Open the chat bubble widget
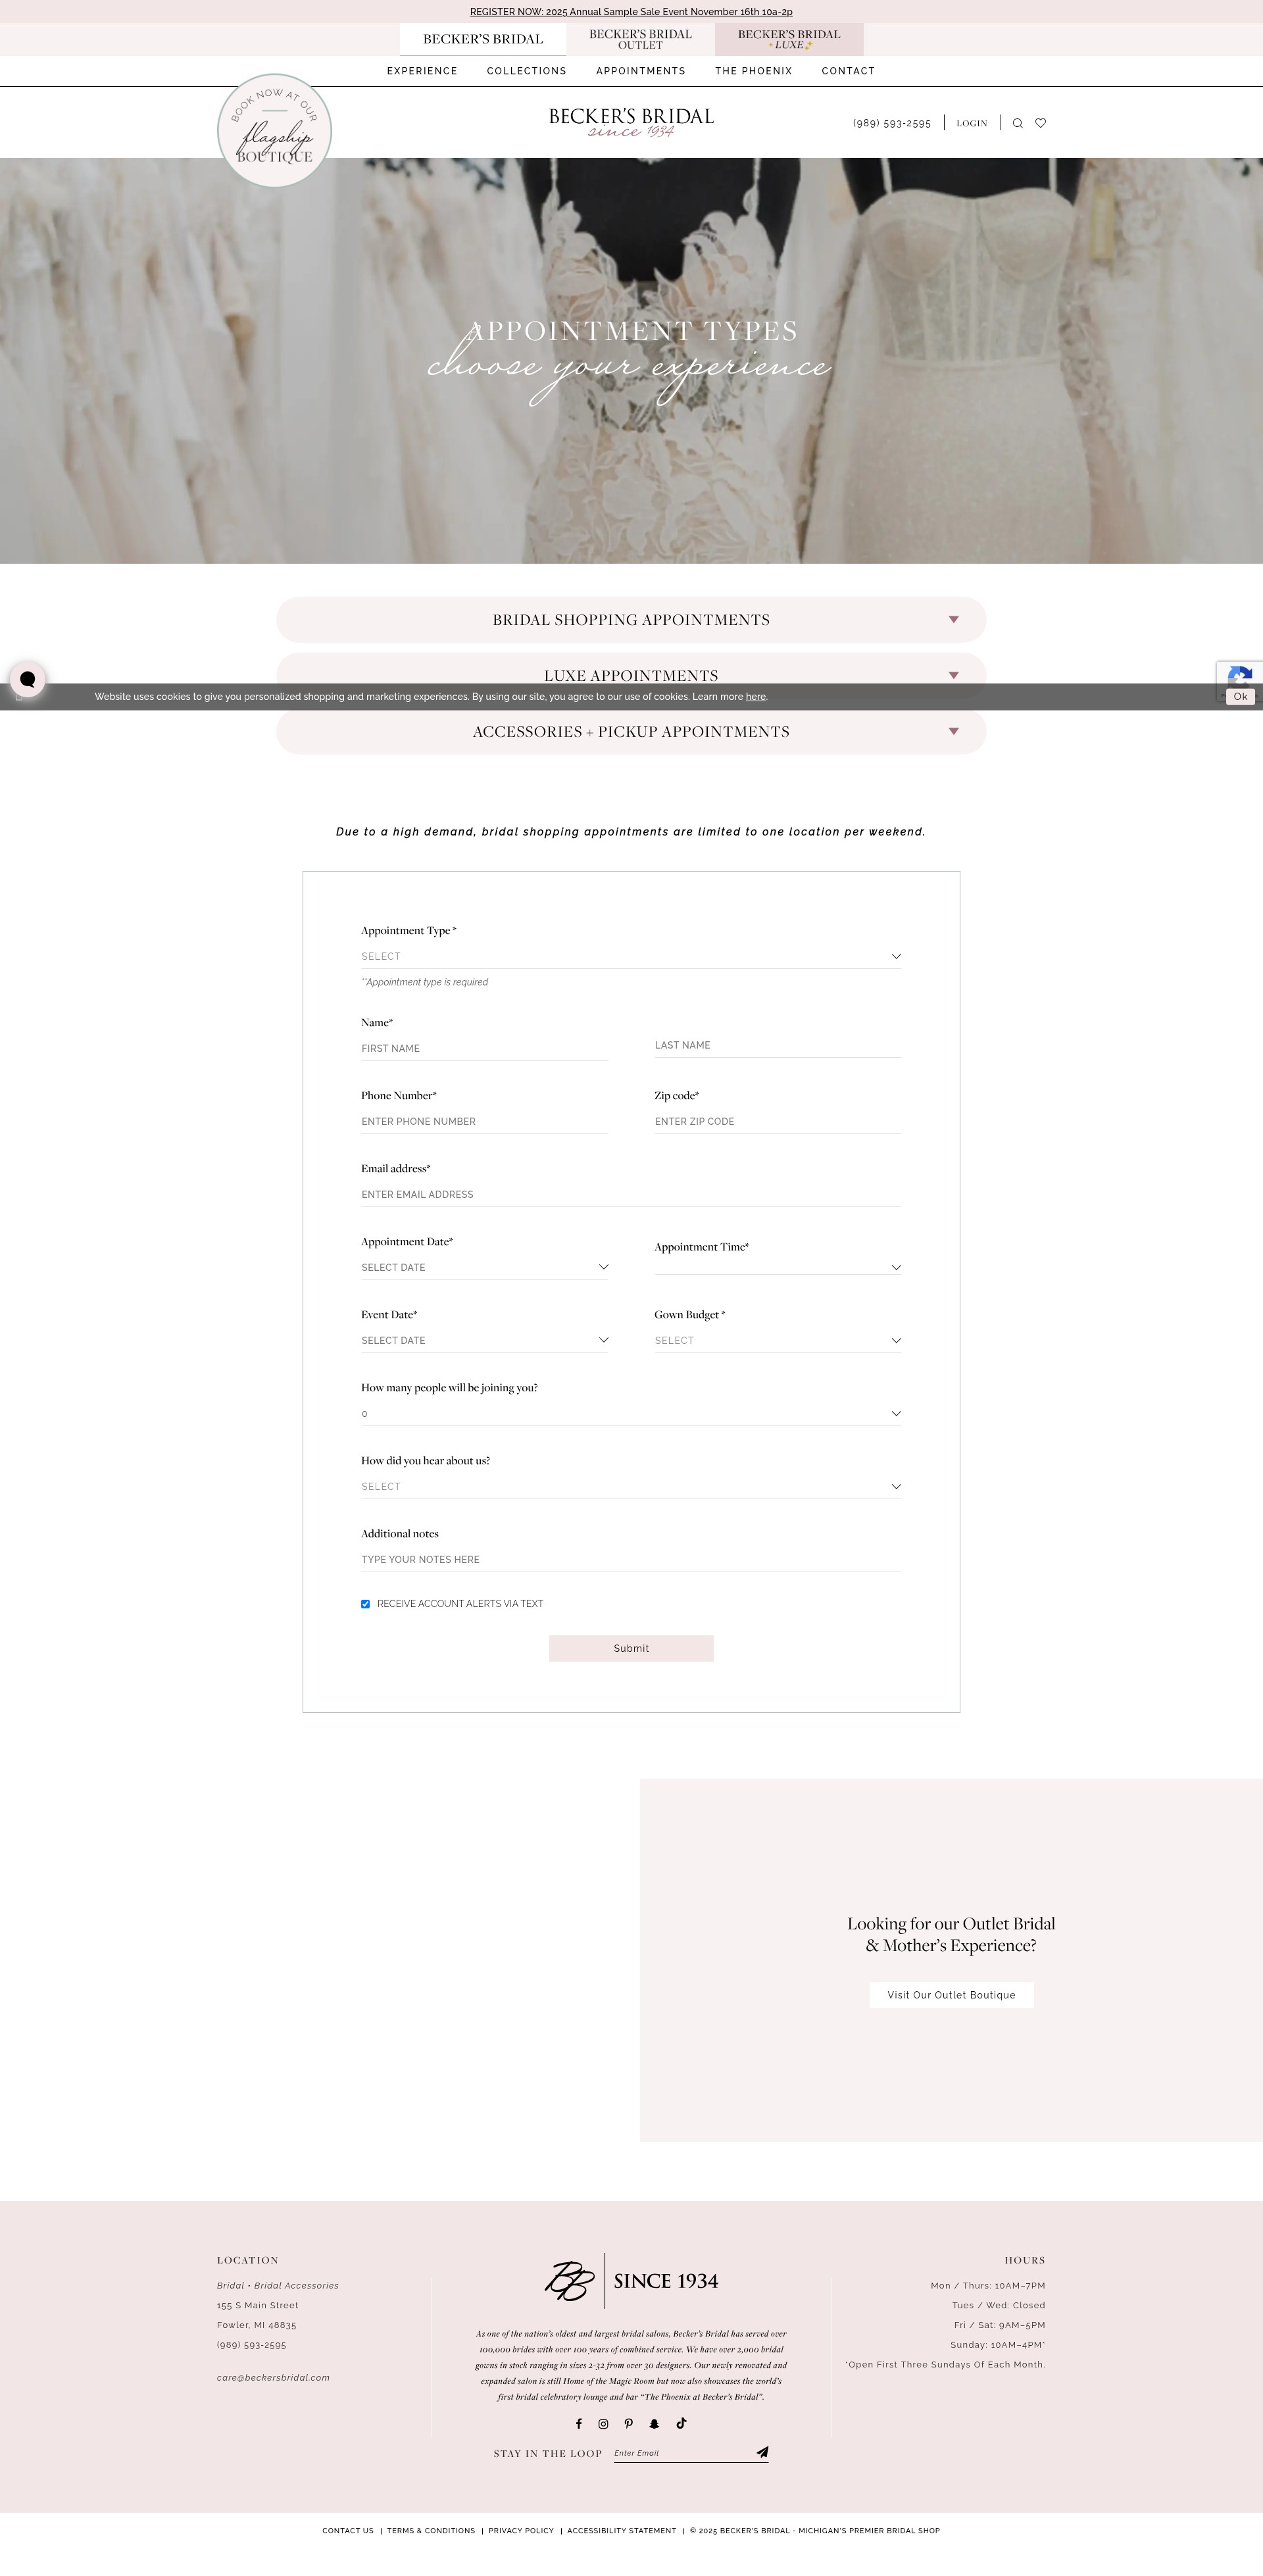This screenshot has width=1263, height=2576. coord(27,679)
